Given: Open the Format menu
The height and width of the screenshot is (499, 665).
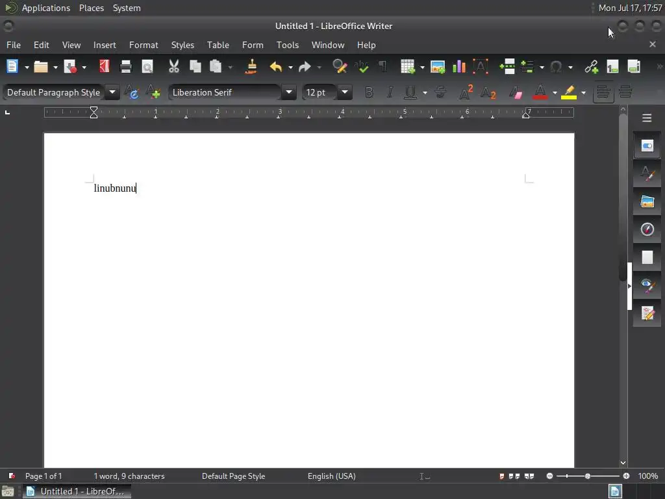Looking at the screenshot, I should (144, 45).
